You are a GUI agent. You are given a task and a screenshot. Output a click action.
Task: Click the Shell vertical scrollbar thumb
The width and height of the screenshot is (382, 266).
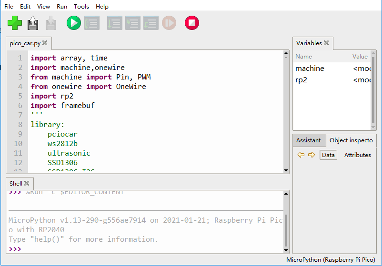pos(286,230)
